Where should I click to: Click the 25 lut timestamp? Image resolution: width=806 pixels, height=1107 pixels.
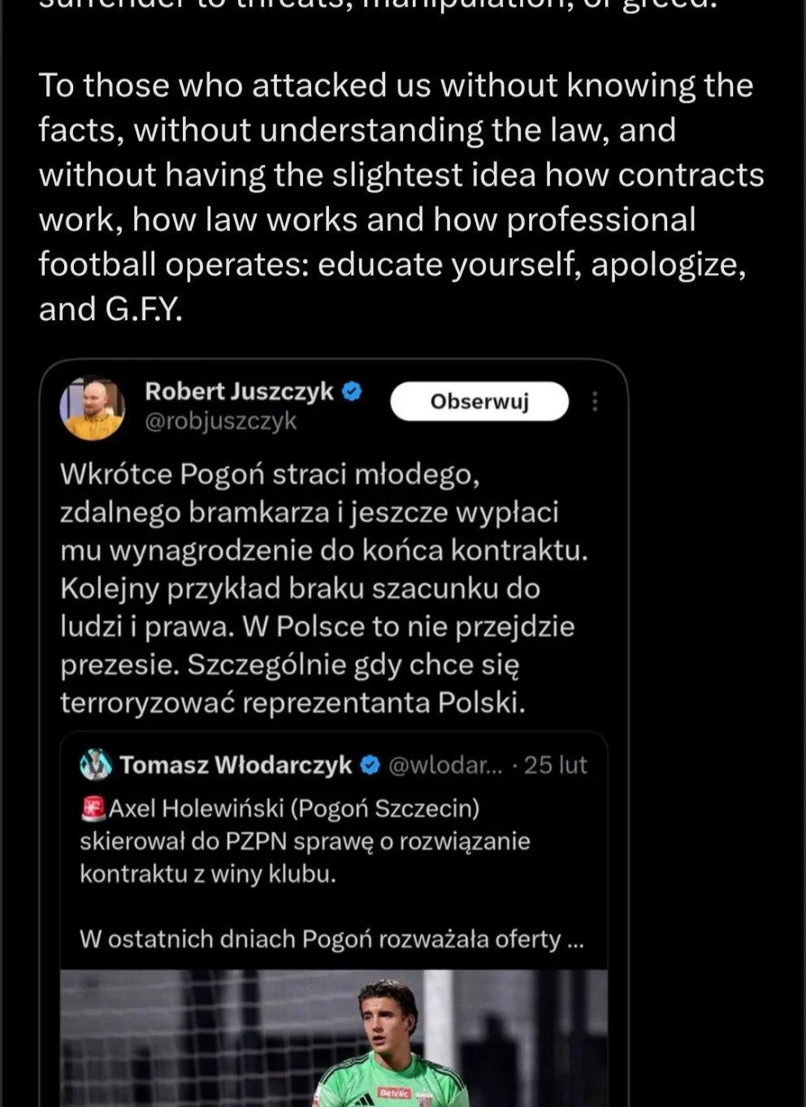pyautogui.click(x=555, y=765)
